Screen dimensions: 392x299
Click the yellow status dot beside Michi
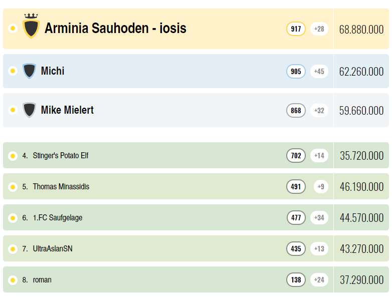click(13, 71)
